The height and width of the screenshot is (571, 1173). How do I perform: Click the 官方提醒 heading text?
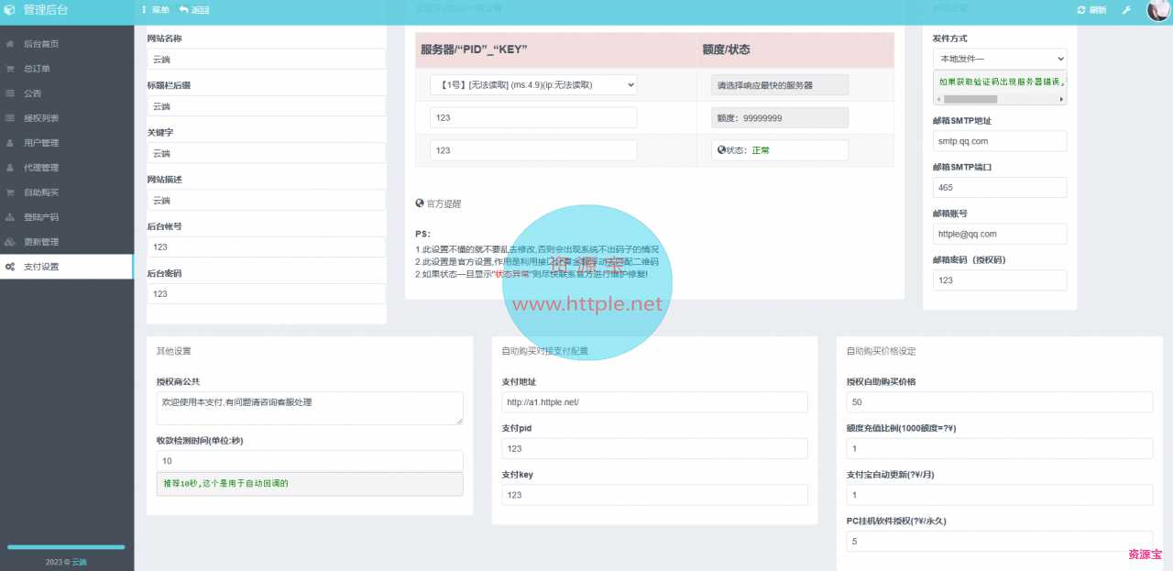pos(444,203)
